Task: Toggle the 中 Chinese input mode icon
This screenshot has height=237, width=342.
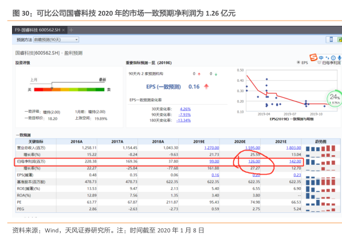Action: pyautogui.click(x=321, y=58)
